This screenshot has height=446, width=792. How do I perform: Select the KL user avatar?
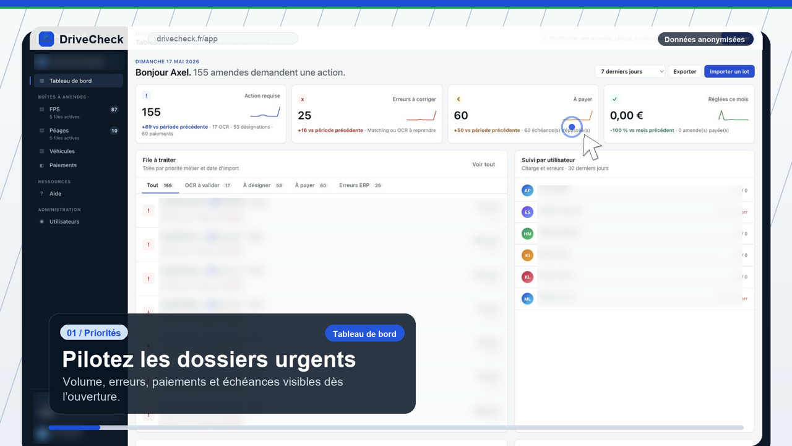coord(527,277)
